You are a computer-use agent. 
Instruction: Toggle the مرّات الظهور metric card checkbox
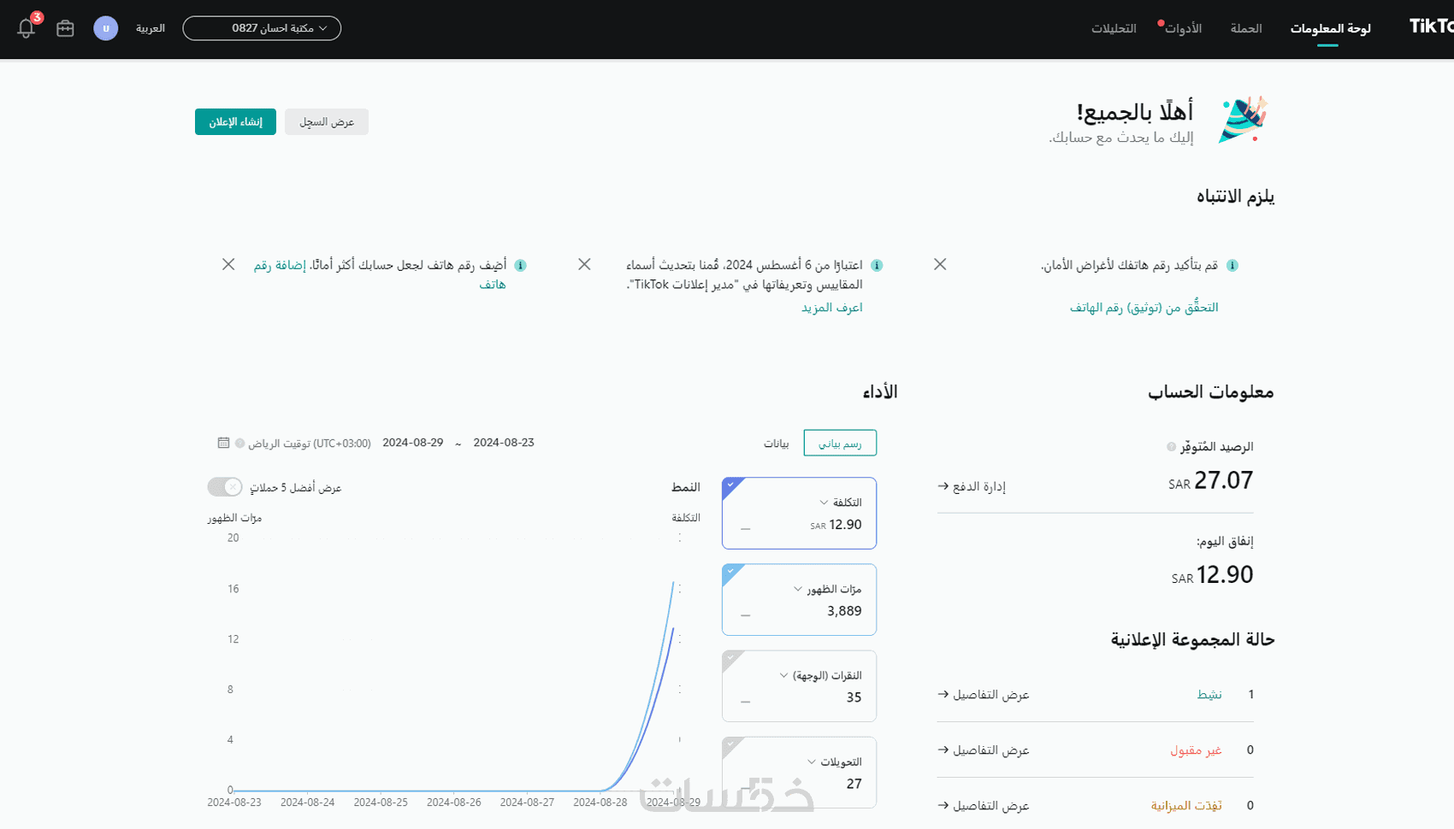coord(730,572)
